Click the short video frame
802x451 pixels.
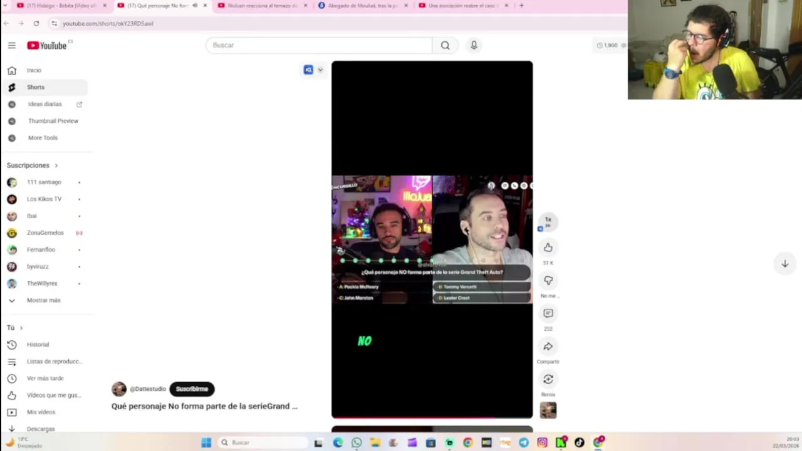tap(432, 239)
